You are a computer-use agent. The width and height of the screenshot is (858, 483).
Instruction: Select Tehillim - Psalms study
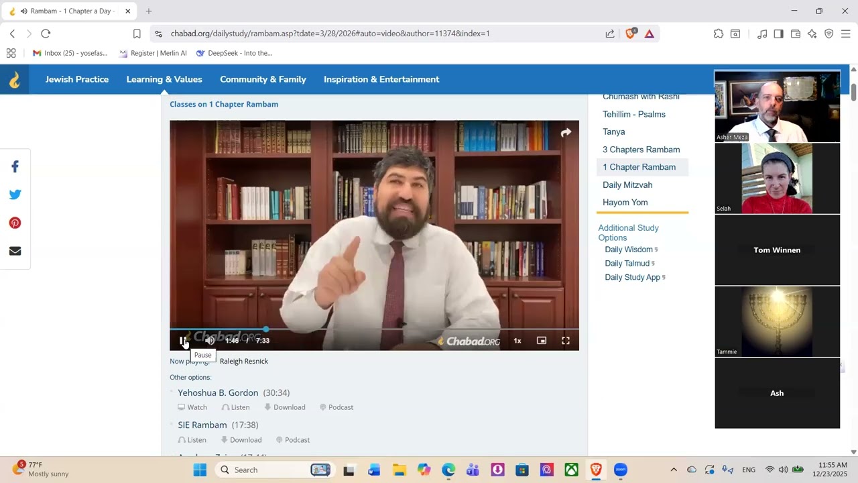[x=634, y=114]
